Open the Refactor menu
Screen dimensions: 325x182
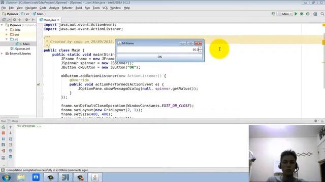(67, 8)
